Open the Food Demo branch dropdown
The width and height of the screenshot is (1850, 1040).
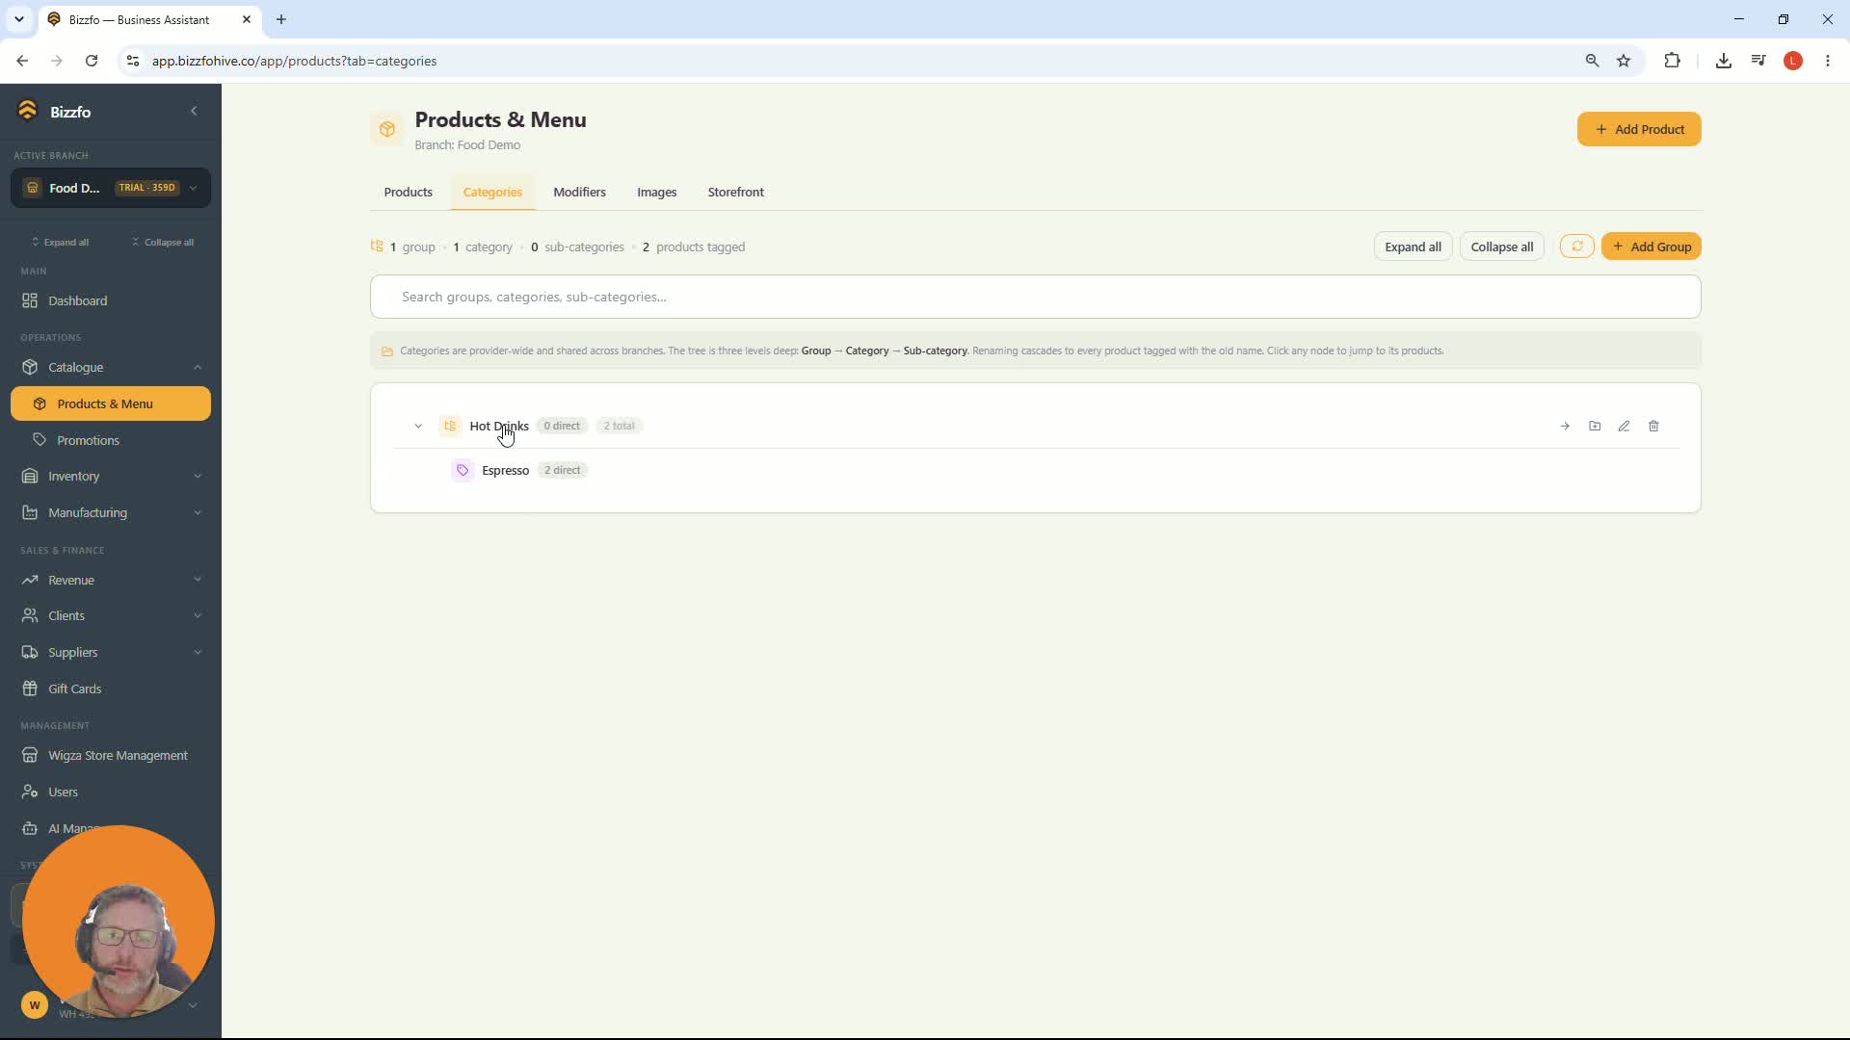click(111, 188)
